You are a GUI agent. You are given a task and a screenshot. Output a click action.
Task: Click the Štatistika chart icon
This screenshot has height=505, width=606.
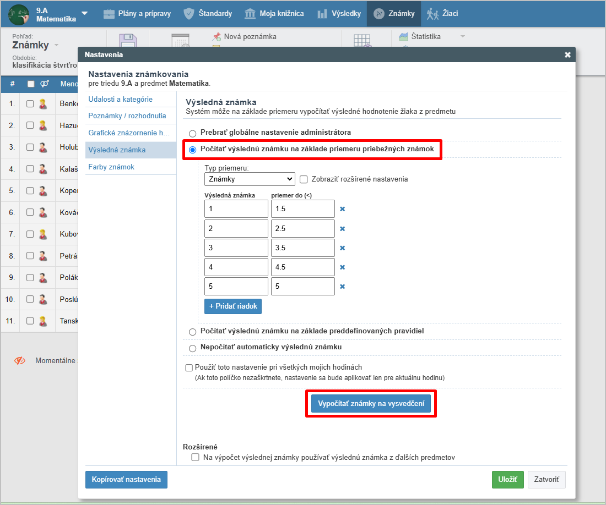point(403,37)
